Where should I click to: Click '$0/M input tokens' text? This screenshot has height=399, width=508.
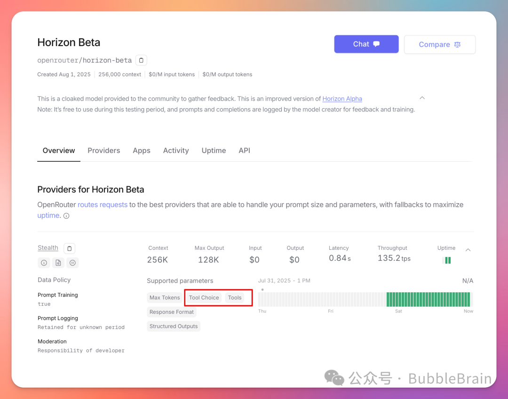coord(172,74)
